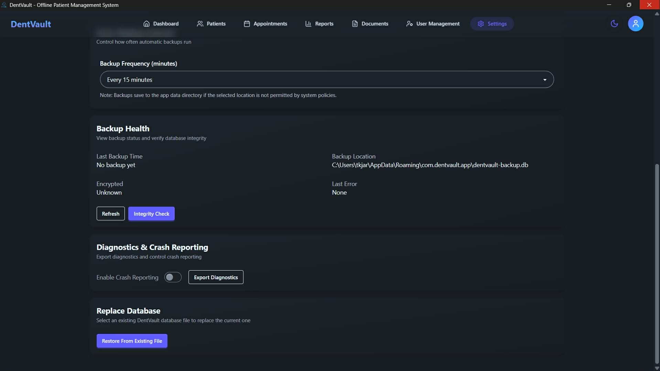This screenshot has height=371, width=660.
Task: Open Documents using the document icon
Action: (x=355, y=23)
